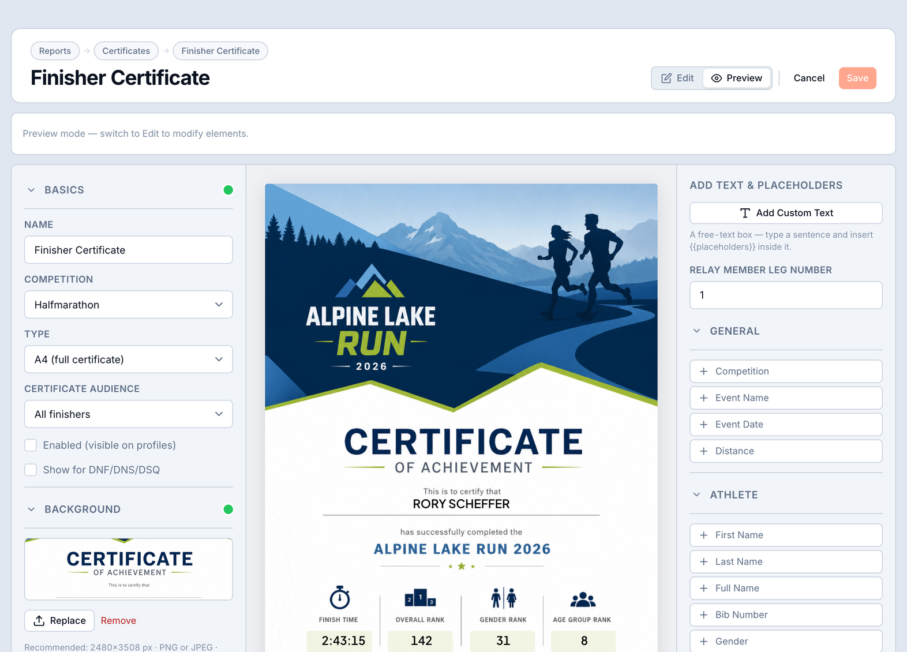Collapse the BACKGROUND section
907x652 pixels.
click(32, 509)
